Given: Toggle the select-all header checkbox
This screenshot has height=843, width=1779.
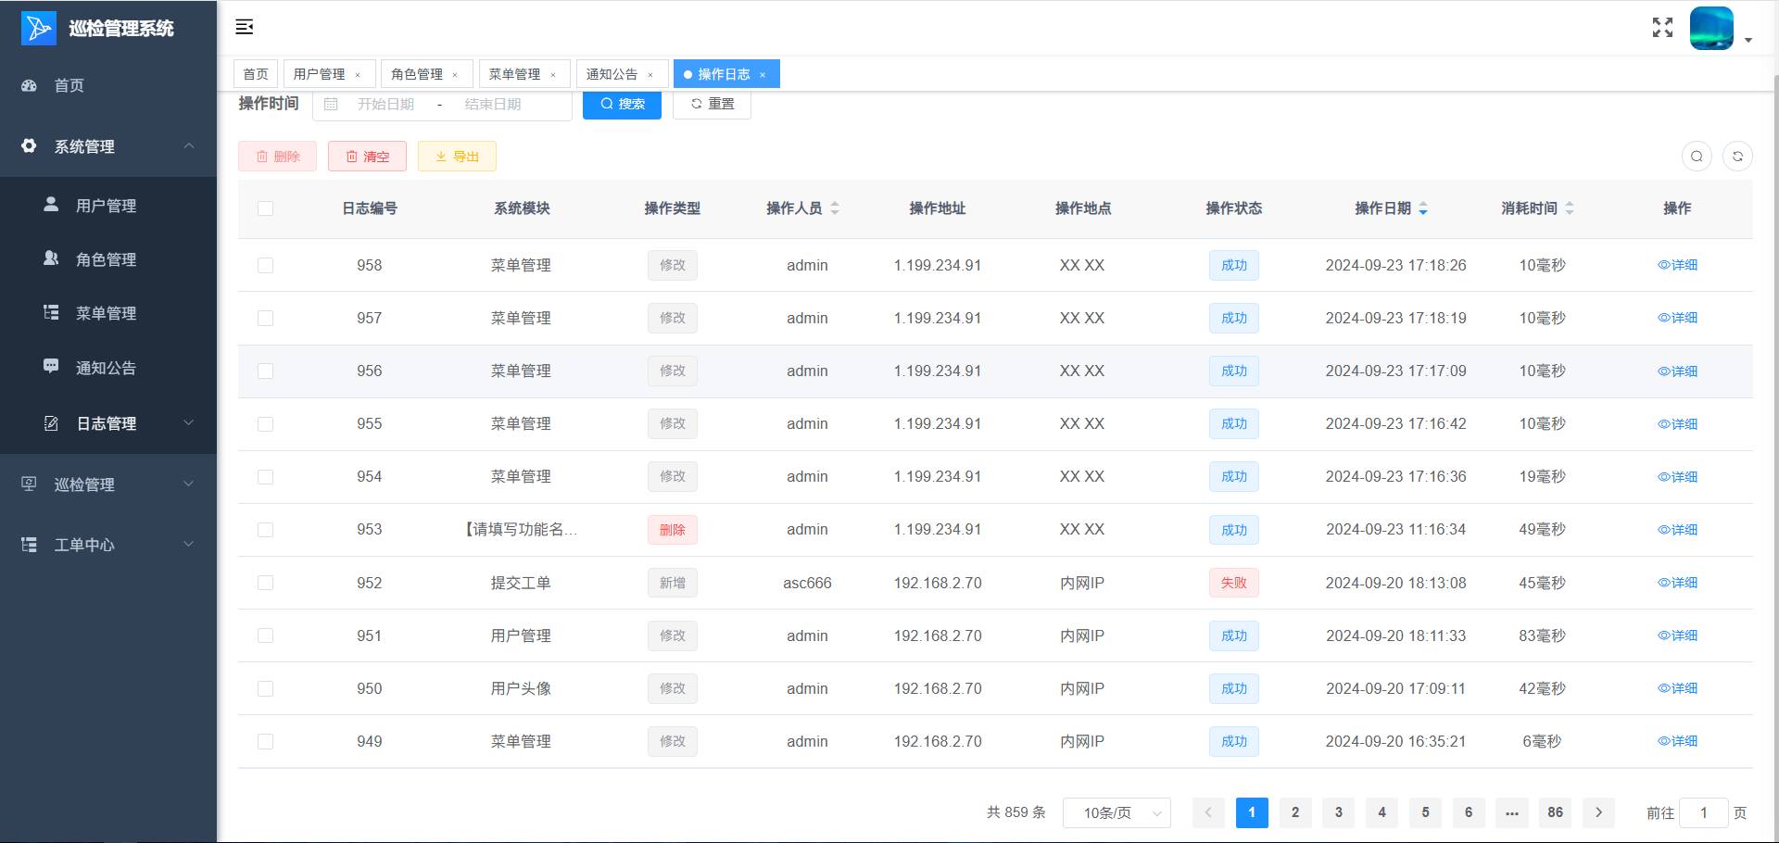Looking at the screenshot, I should 266,208.
